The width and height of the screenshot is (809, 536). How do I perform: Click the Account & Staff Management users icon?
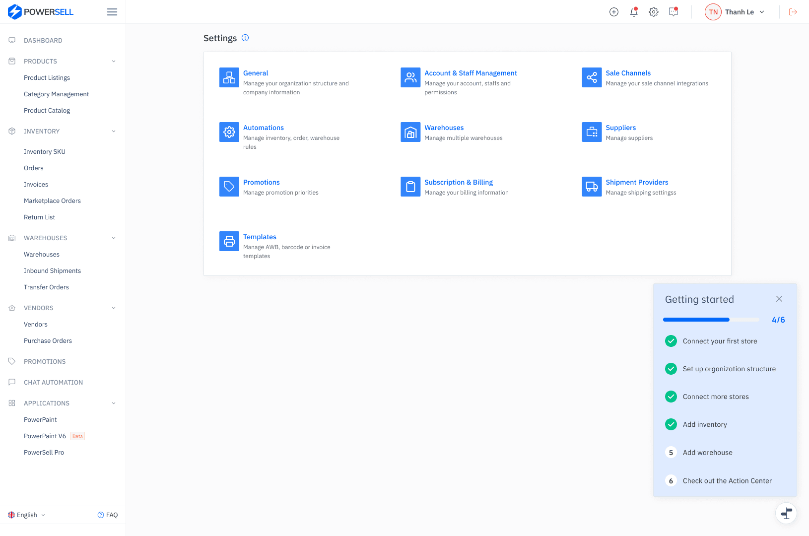[x=410, y=77]
